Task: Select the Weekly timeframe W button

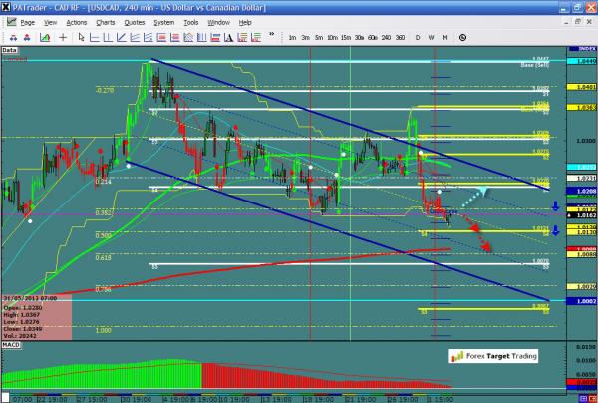Action: tap(431, 37)
